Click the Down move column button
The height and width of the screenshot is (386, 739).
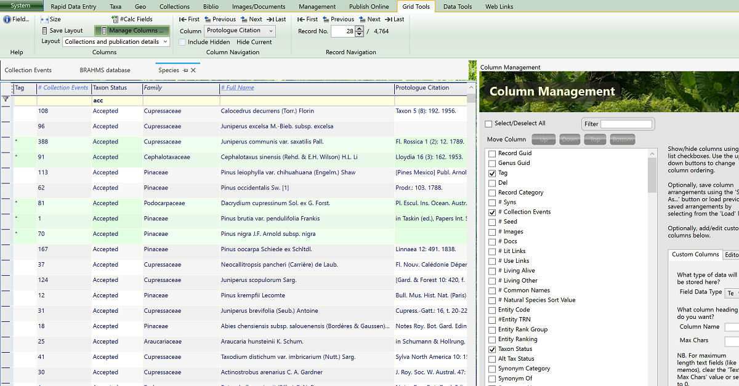(x=570, y=140)
